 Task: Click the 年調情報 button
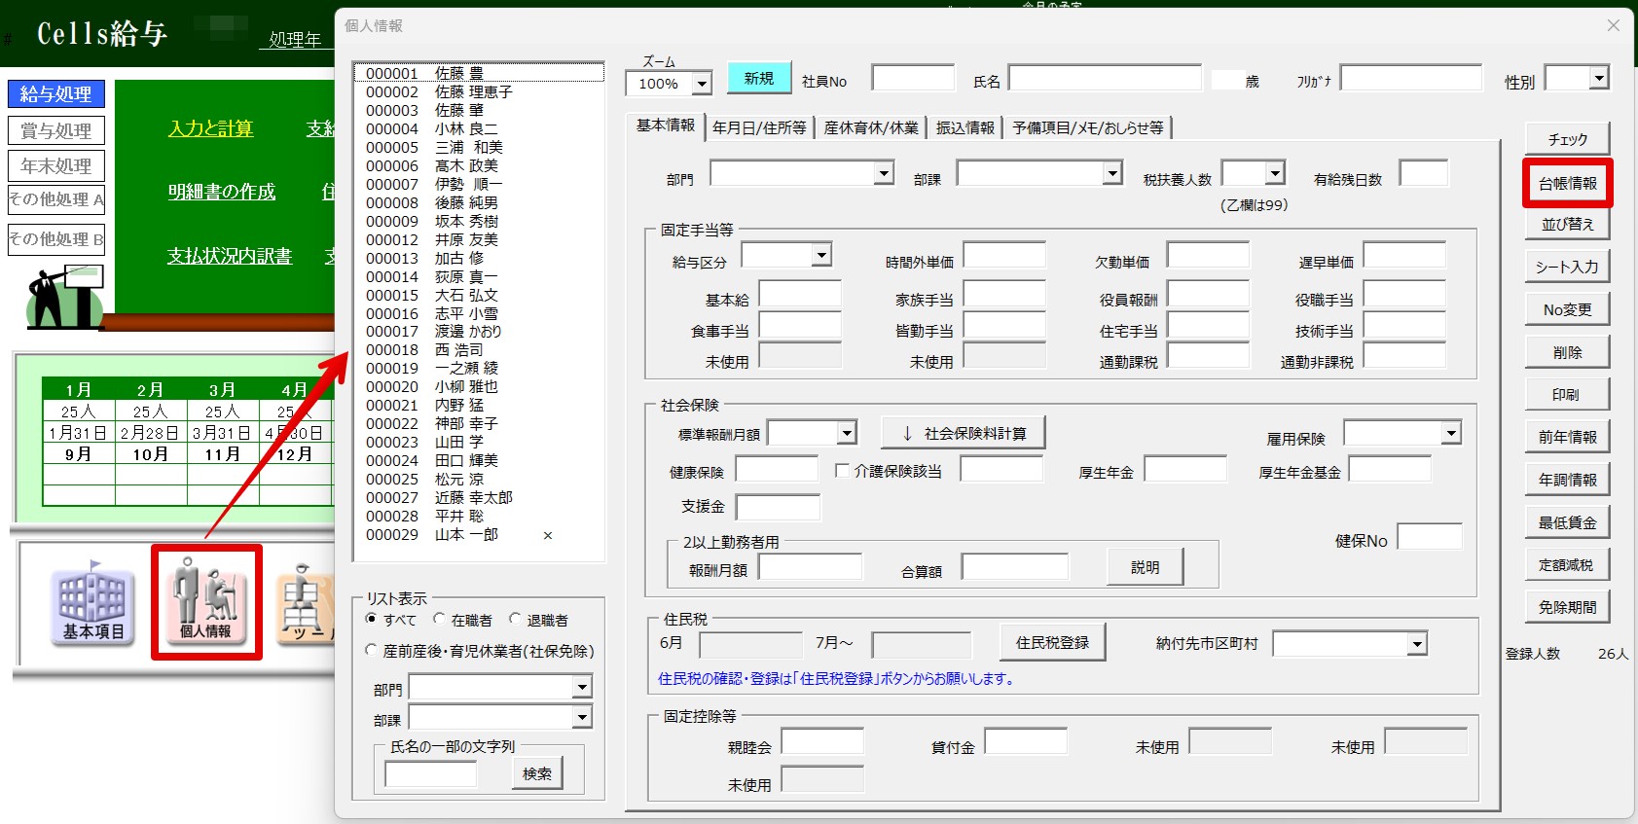coord(1567,480)
